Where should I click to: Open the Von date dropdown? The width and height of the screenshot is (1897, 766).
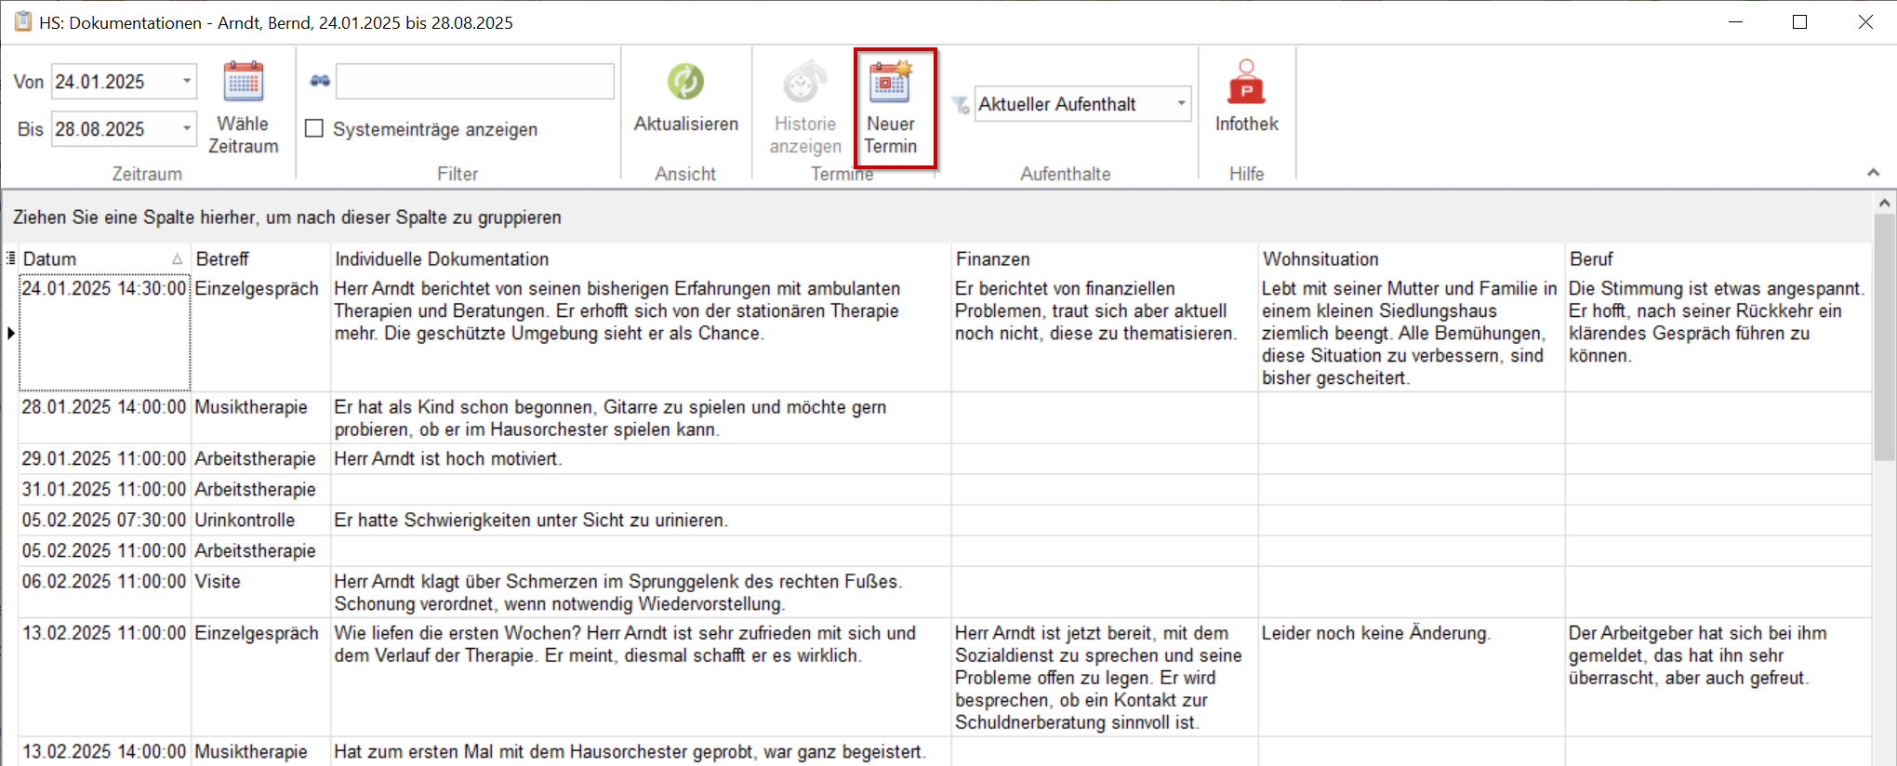(x=187, y=82)
